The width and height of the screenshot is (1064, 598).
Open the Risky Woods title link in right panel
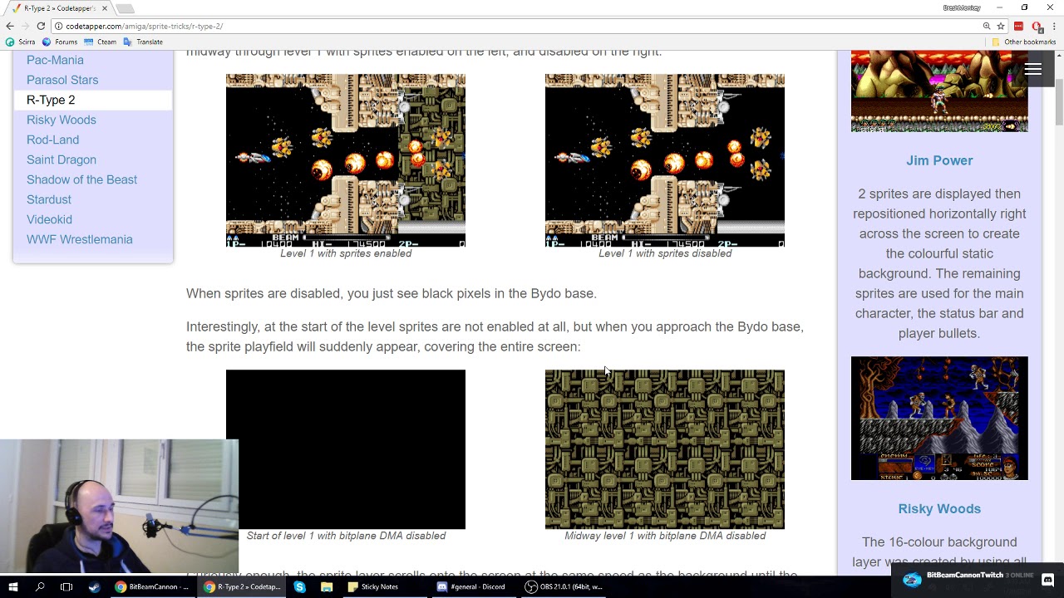coord(939,508)
